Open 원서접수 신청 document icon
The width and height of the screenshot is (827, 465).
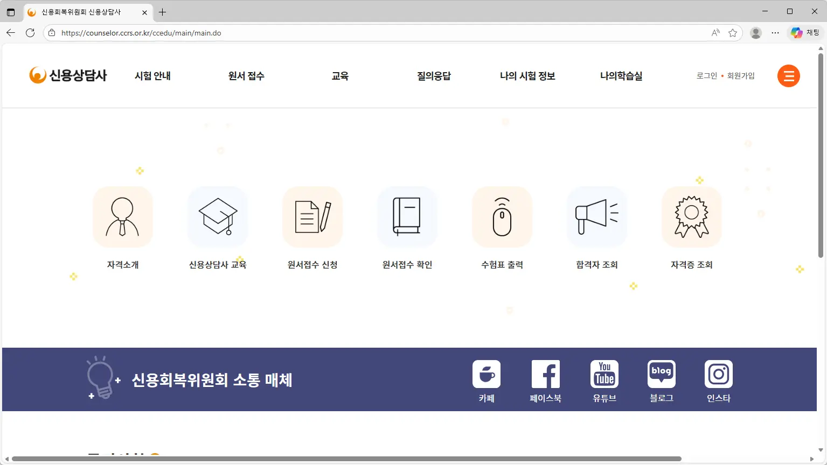pyautogui.click(x=312, y=217)
